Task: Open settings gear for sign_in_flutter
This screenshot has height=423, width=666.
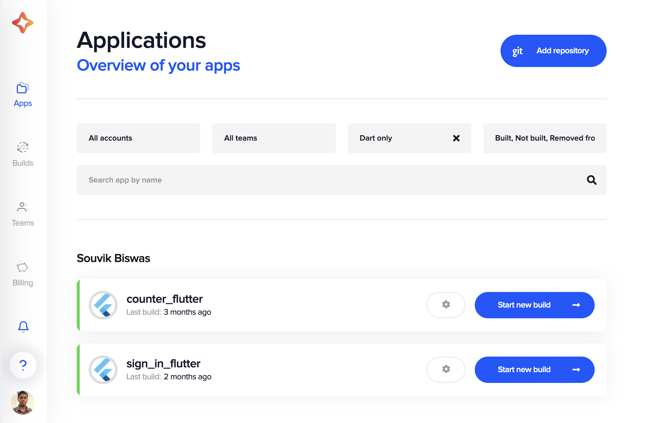Action: pos(446,370)
